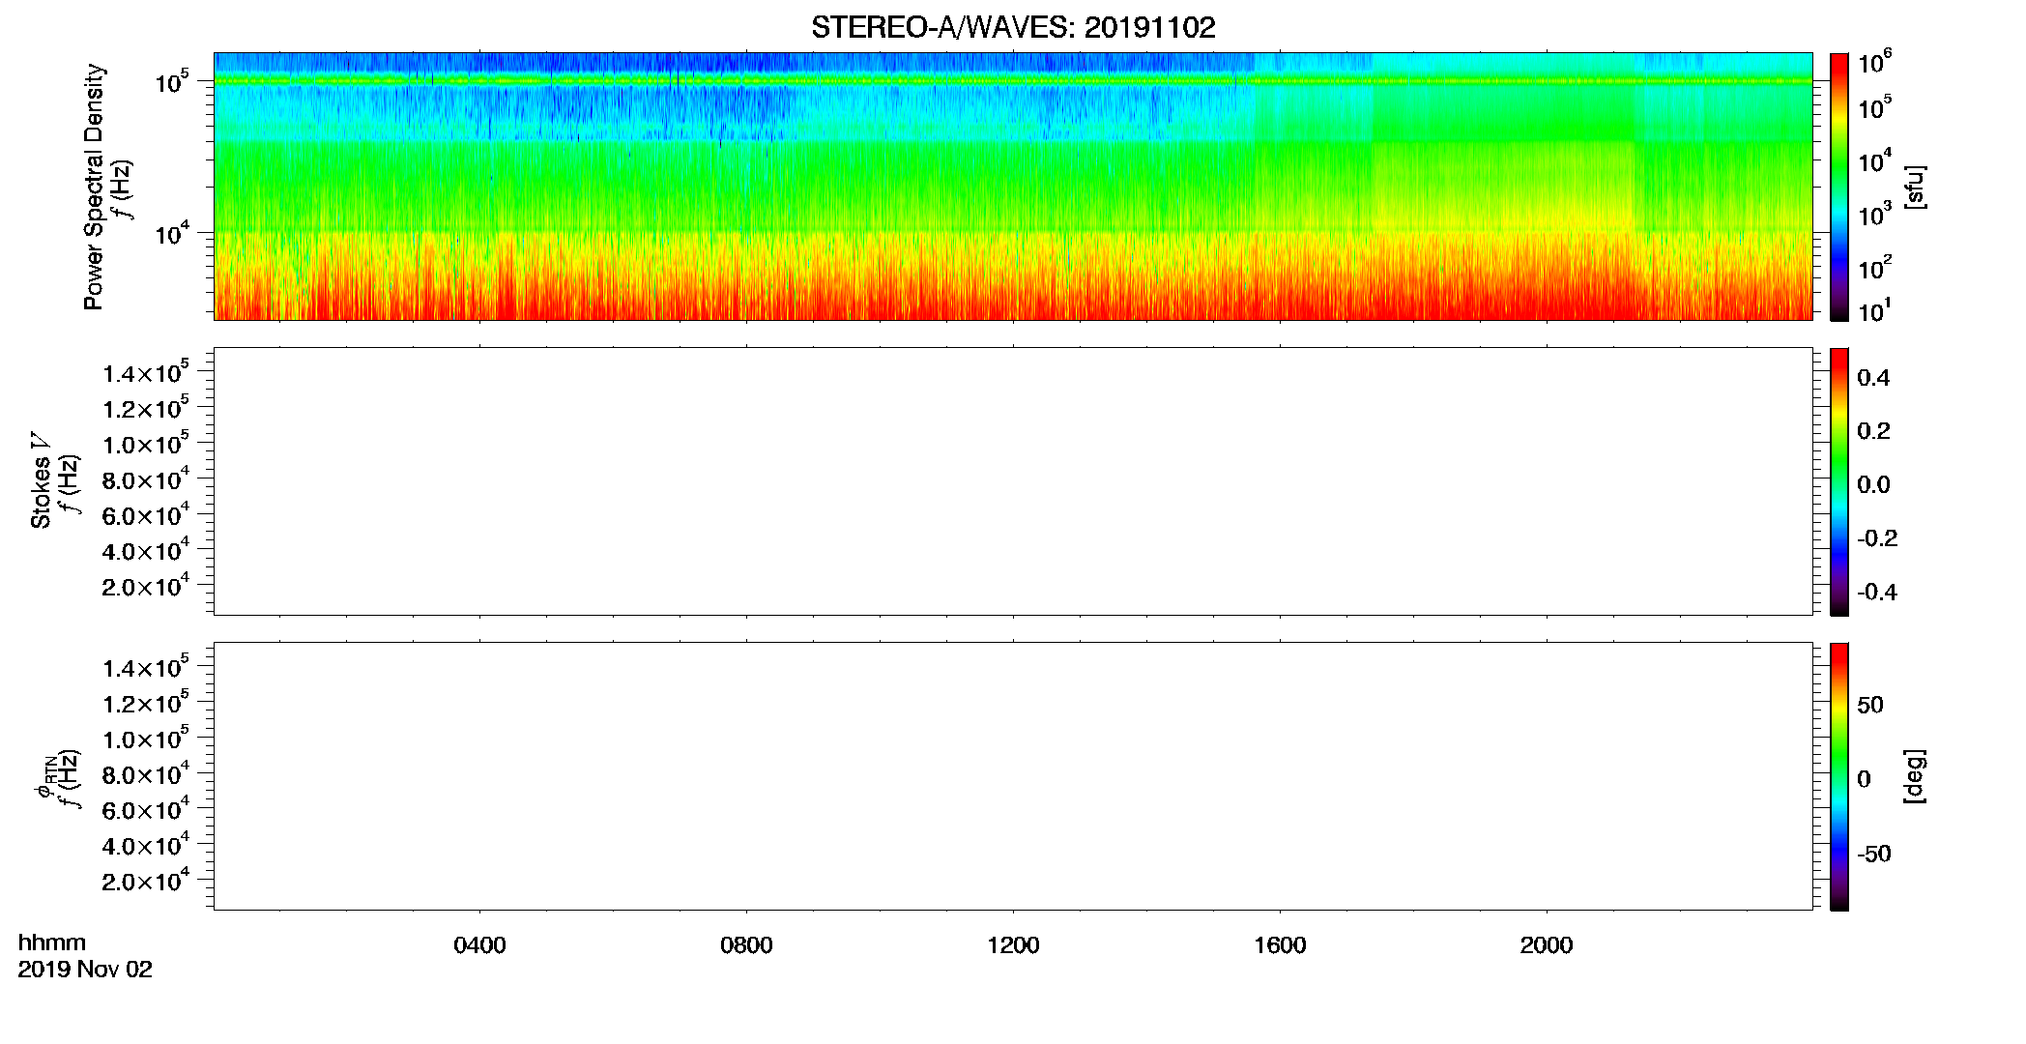Image resolution: width=2026 pixels, height=1044 pixels.
Task: Click the empty phi RTN plot panel
Action: tap(1013, 776)
